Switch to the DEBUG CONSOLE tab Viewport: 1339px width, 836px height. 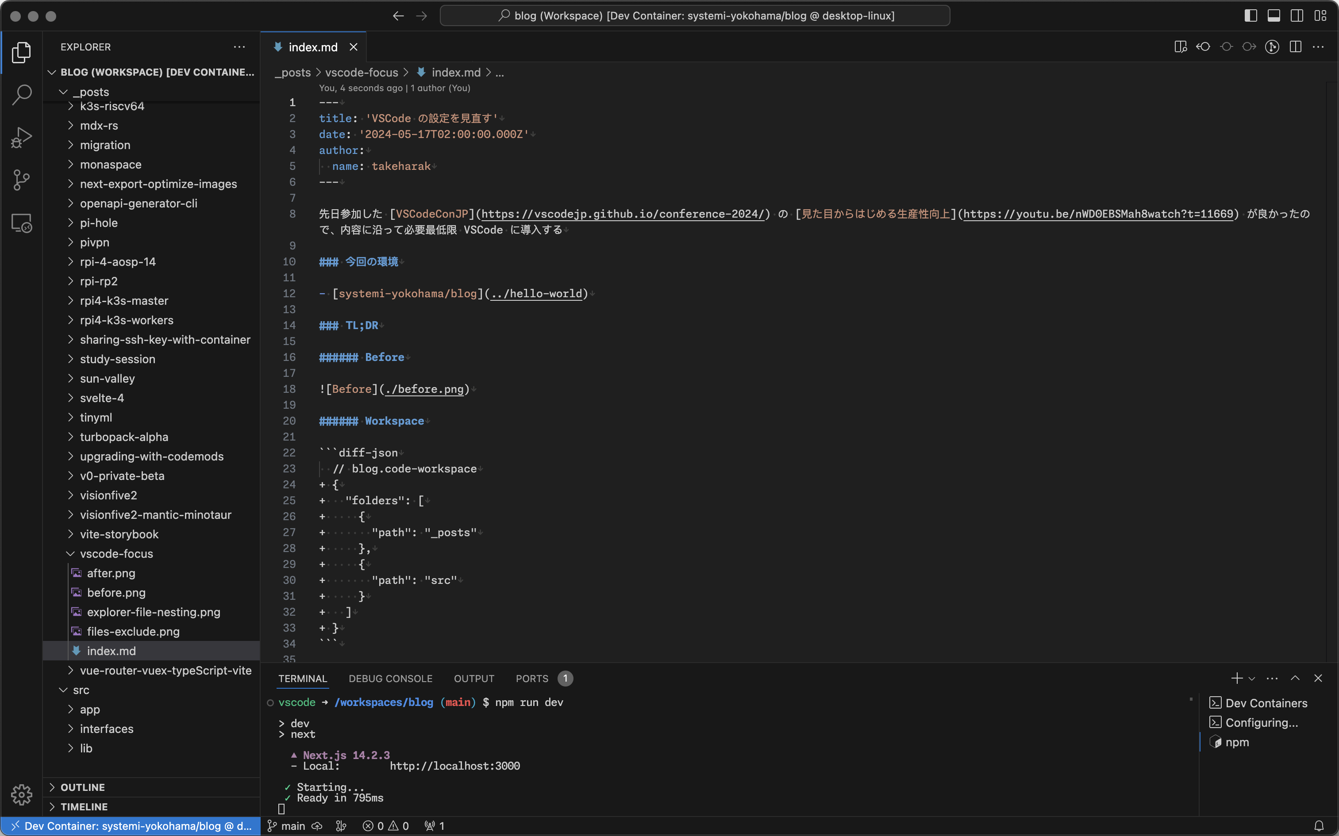[390, 679]
